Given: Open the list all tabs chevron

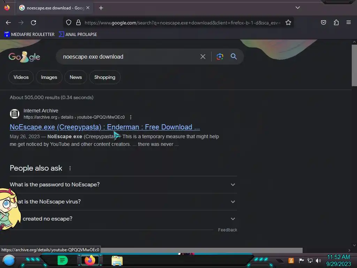Looking at the screenshot, I should [x=298, y=8].
